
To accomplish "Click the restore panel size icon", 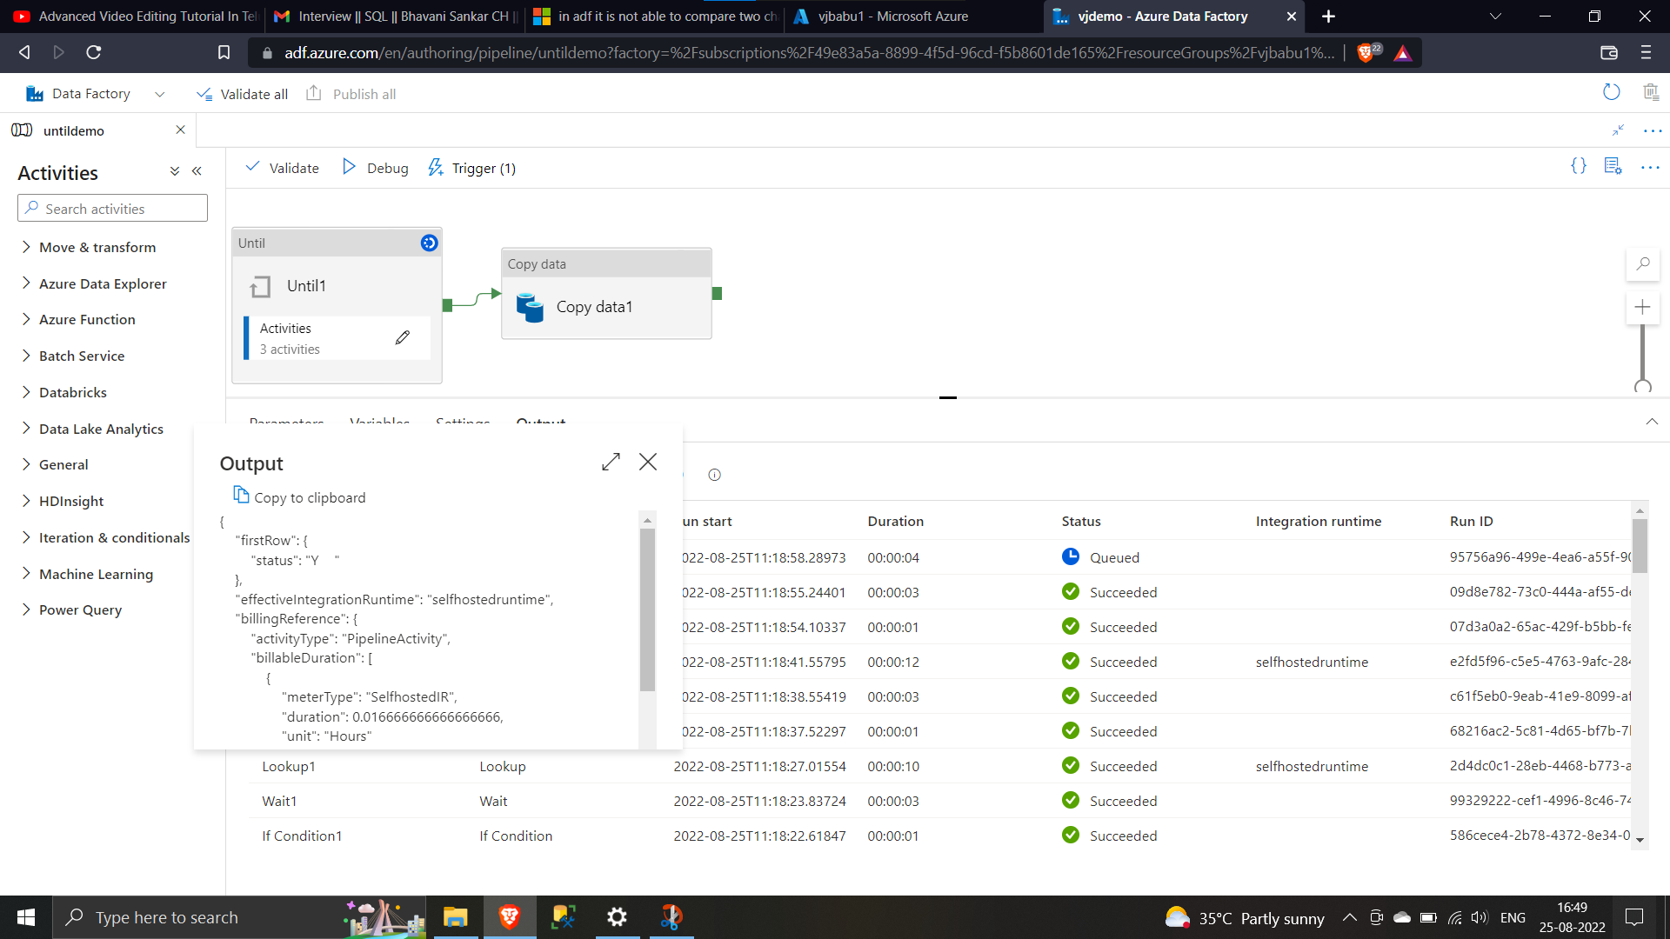I will 1619,130.
